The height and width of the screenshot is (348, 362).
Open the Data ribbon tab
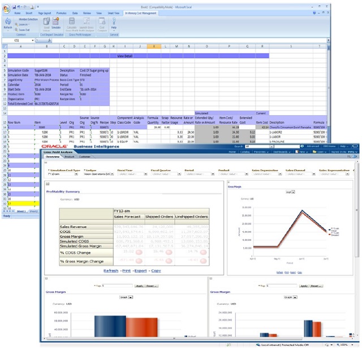75,13
